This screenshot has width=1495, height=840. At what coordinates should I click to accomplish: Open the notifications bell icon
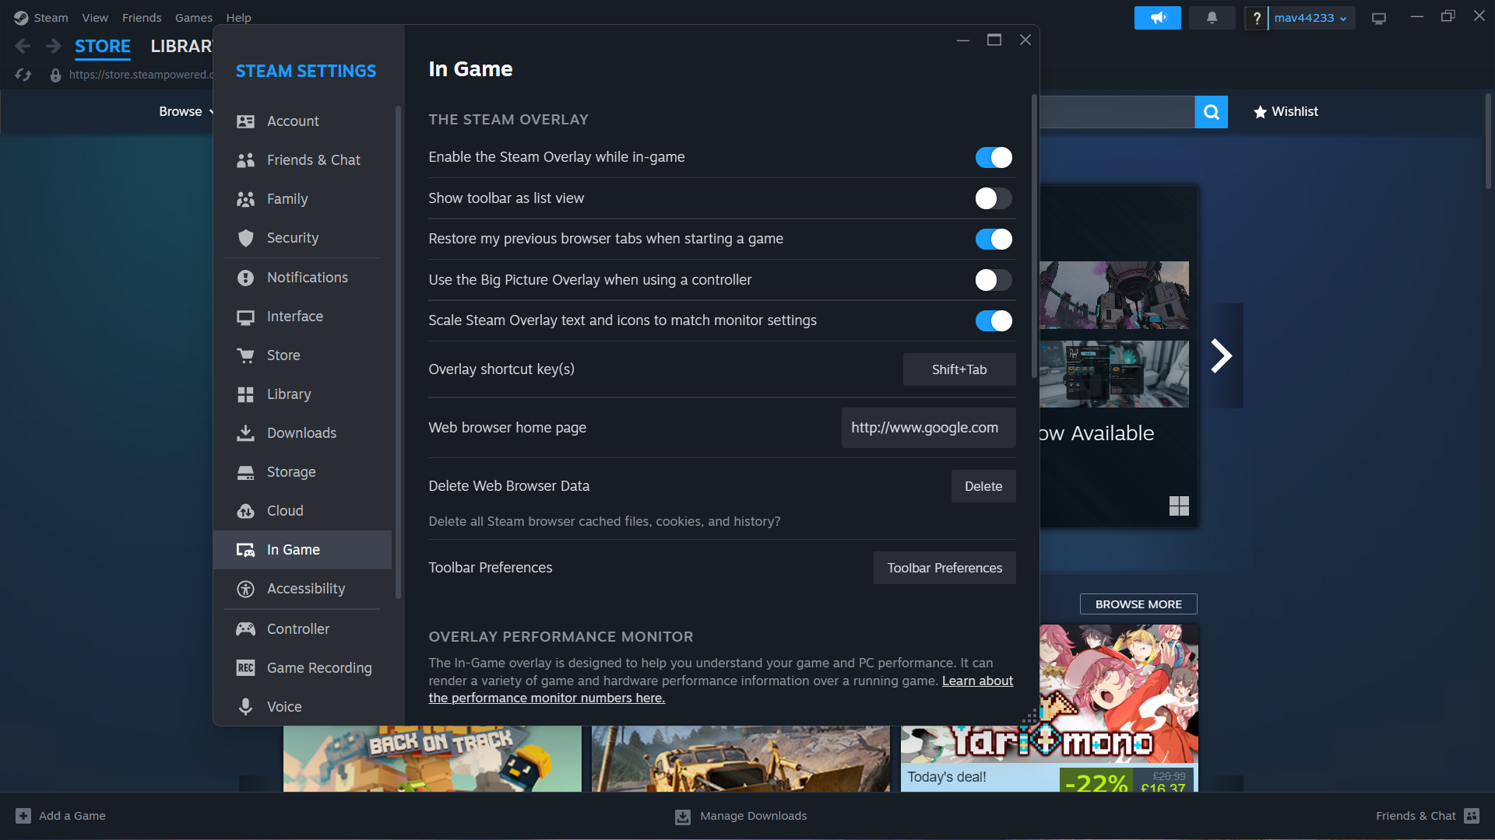tap(1212, 18)
